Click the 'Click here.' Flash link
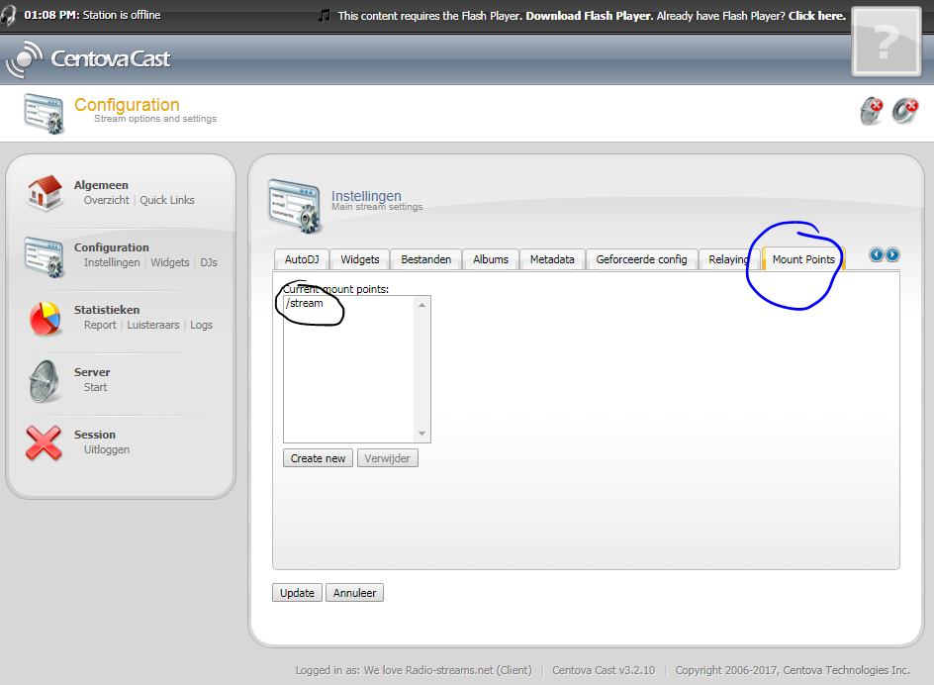 [x=817, y=16]
